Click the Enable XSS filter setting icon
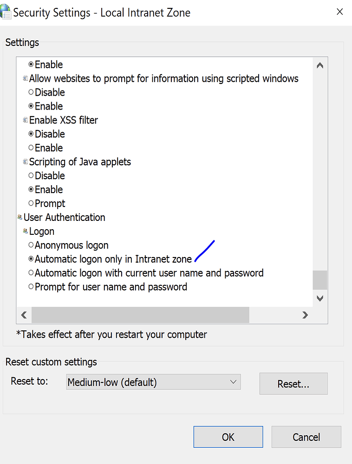 [x=25, y=120]
